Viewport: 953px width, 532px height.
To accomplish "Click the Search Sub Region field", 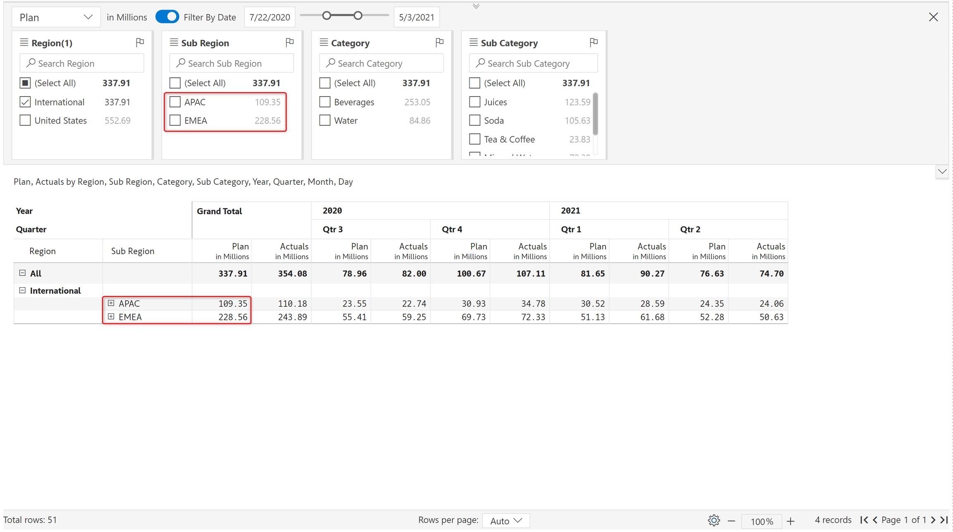I will [232, 63].
